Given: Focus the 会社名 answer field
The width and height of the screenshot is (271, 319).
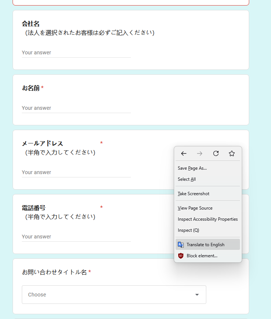Looking at the screenshot, I should tap(76, 53).
